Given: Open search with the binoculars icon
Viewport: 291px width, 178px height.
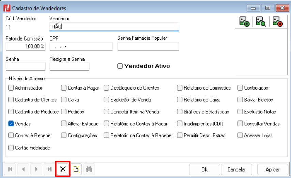Looking at the screenshot, I should point(89,169).
